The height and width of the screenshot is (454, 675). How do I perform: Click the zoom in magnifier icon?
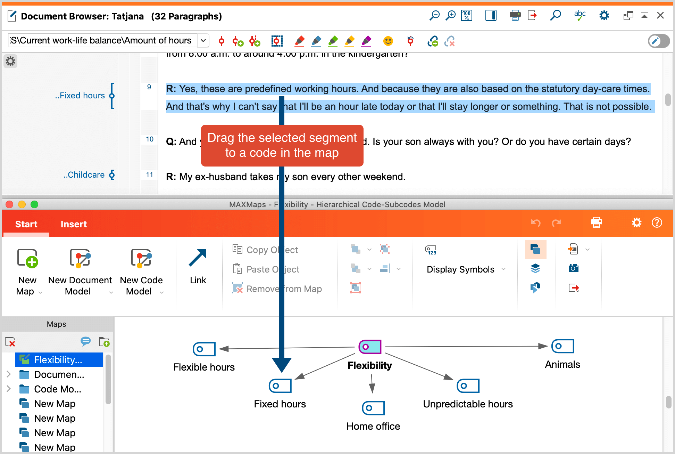[450, 16]
